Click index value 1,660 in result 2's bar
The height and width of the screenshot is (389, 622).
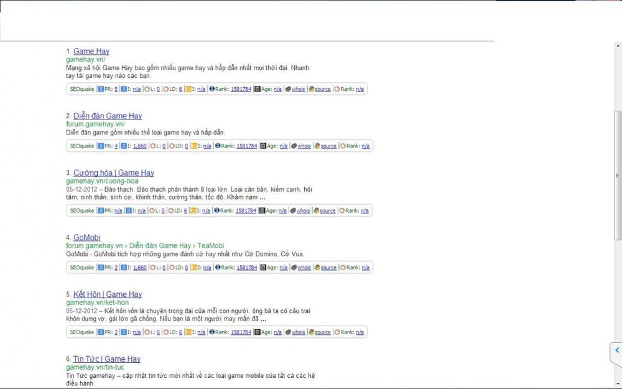click(x=139, y=146)
